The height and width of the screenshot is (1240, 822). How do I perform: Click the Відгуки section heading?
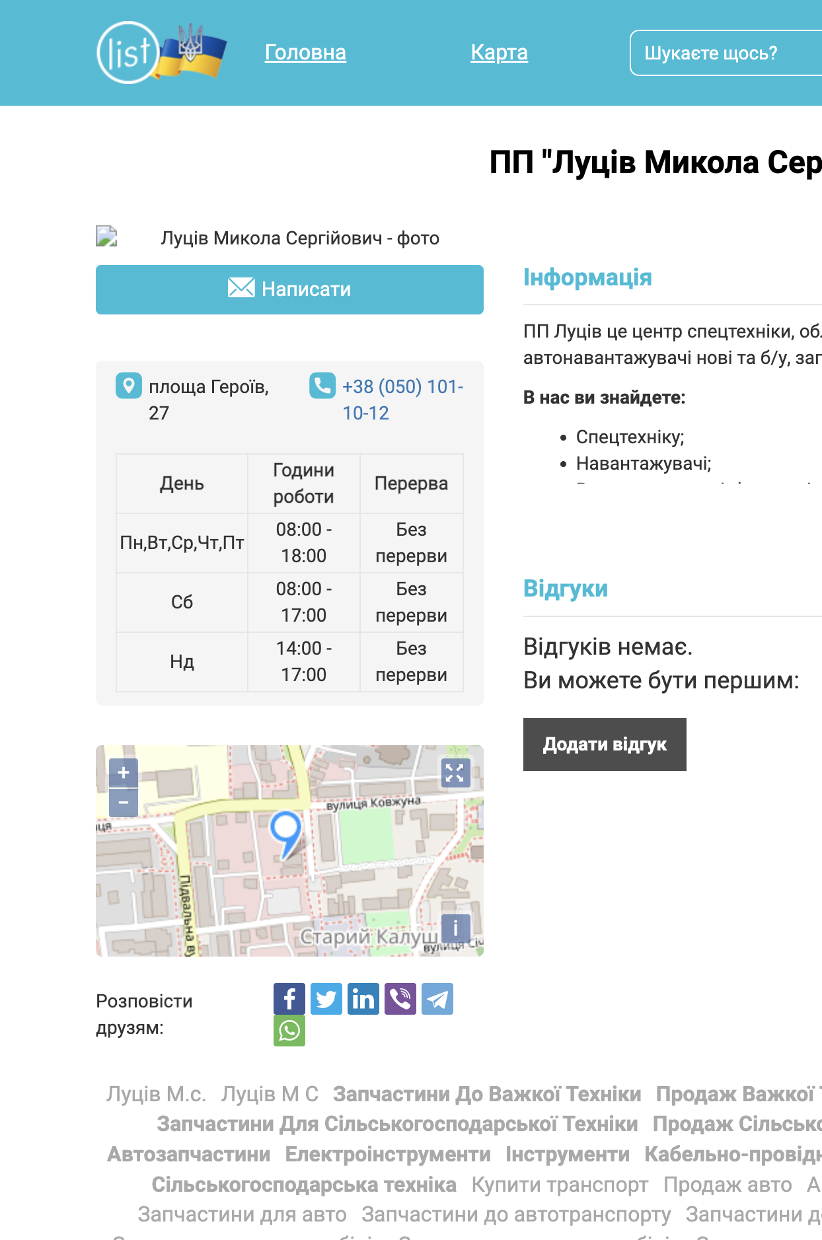pyautogui.click(x=566, y=589)
